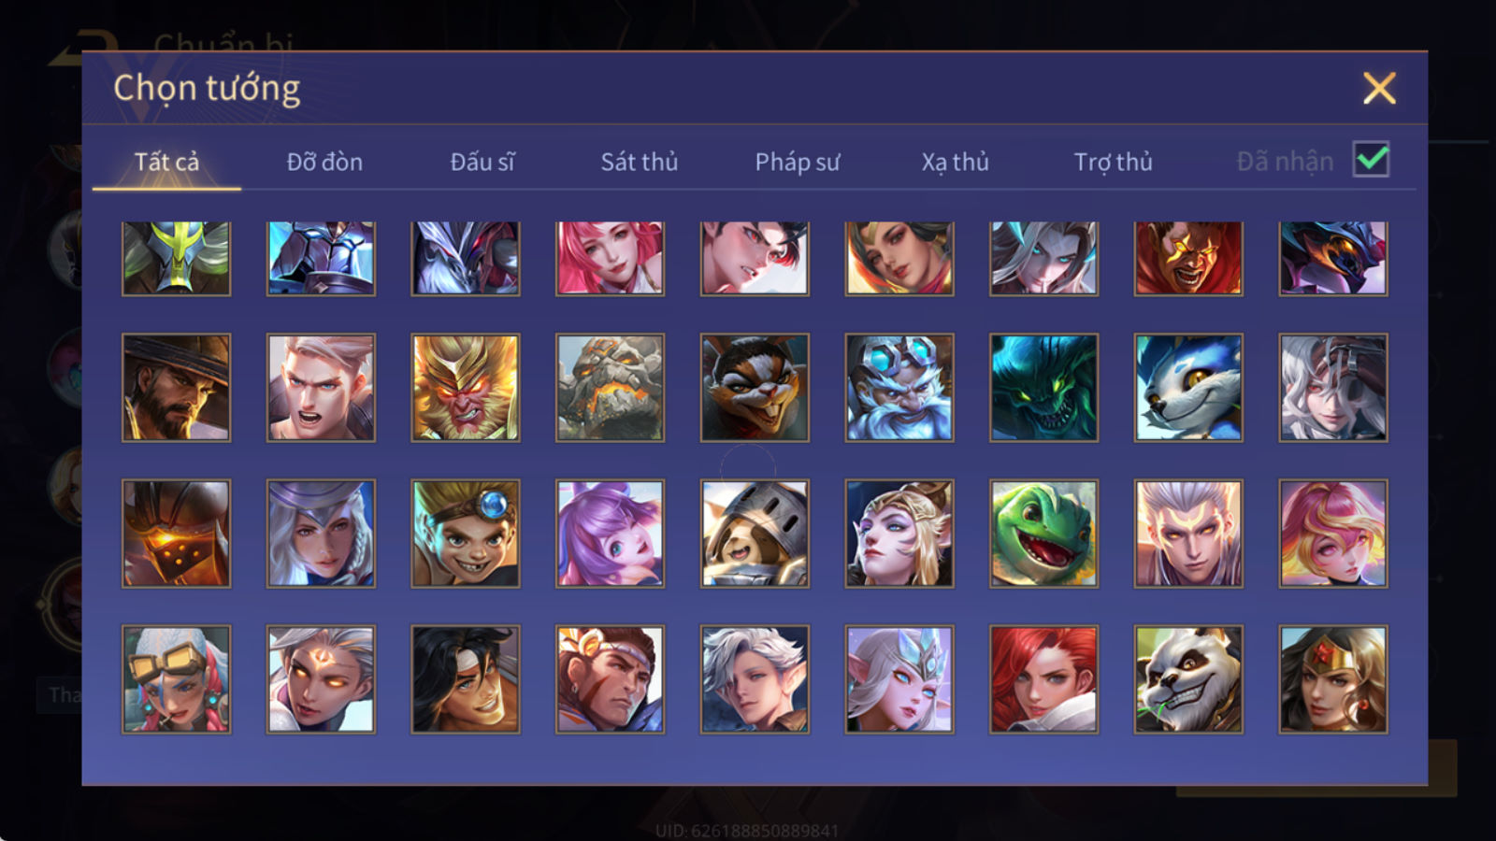Select the Wonder Woman hero portrait

[x=1333, y=679]
